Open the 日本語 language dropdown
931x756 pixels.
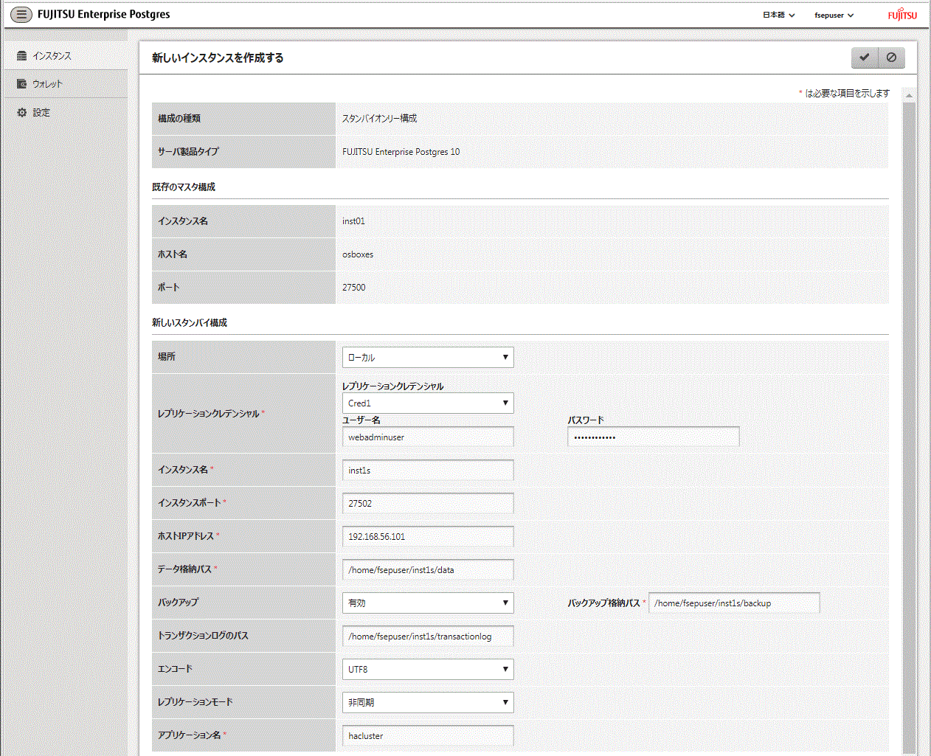778,15
